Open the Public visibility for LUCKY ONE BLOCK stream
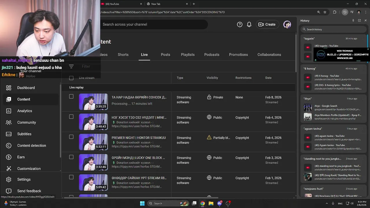The height and width of the screenshot is (208, 370). point(214,158)
